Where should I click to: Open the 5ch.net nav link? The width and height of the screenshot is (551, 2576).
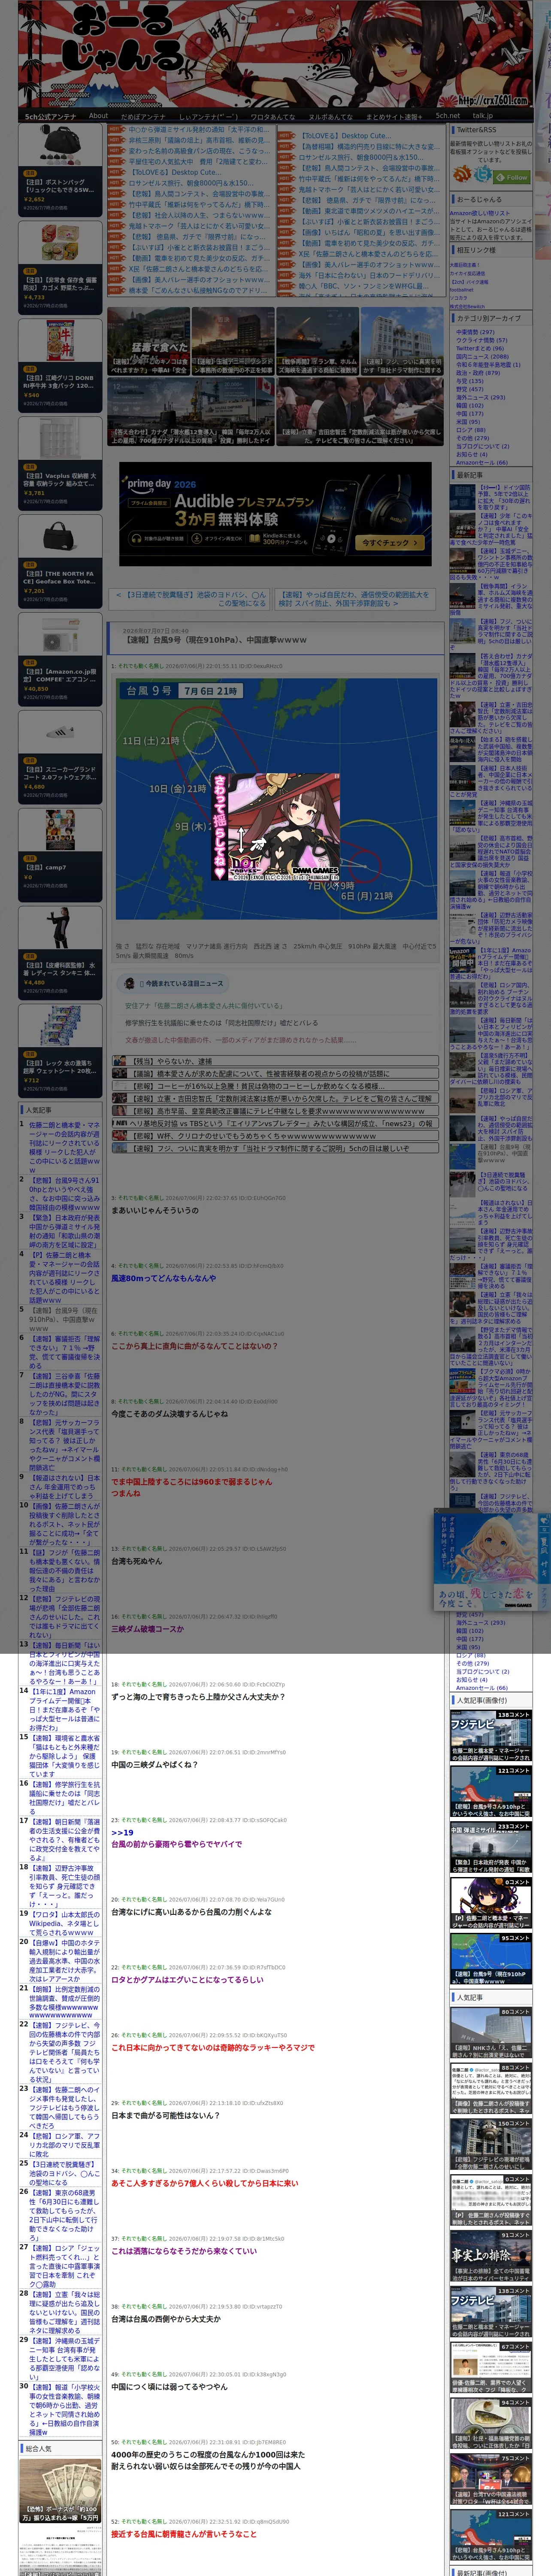click(x=447, y=116)
